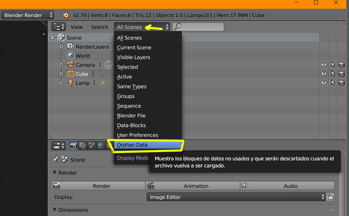
Task: Choose Data-Blocks display mode
Action: point(148,125)
